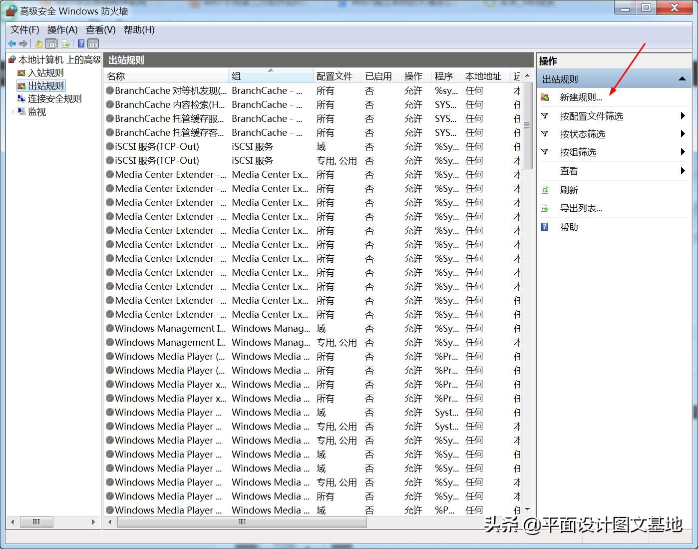Sort rules by clicking the 组 column header
Viewport: 698px width, 549px height.
coord(236,75)
